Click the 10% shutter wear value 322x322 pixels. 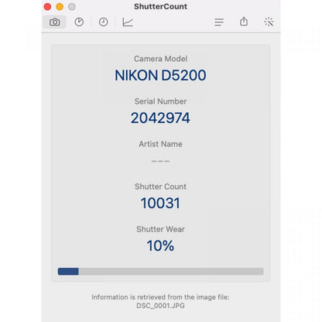pos(160,245)
